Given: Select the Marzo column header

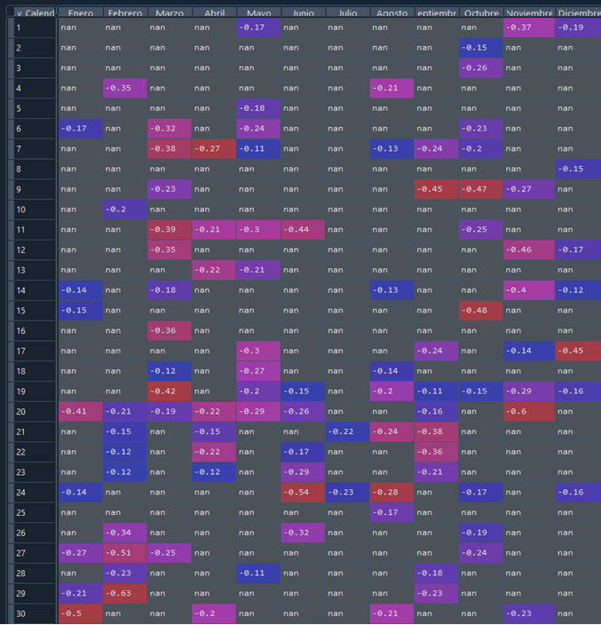Looking at the screenshot, I should 170,12.
